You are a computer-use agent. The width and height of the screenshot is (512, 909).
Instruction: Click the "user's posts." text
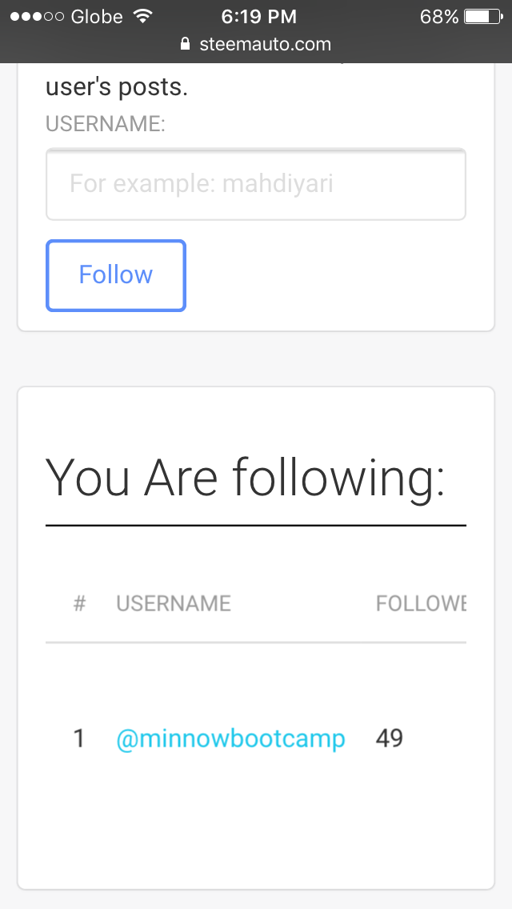[x=117, y=87]
